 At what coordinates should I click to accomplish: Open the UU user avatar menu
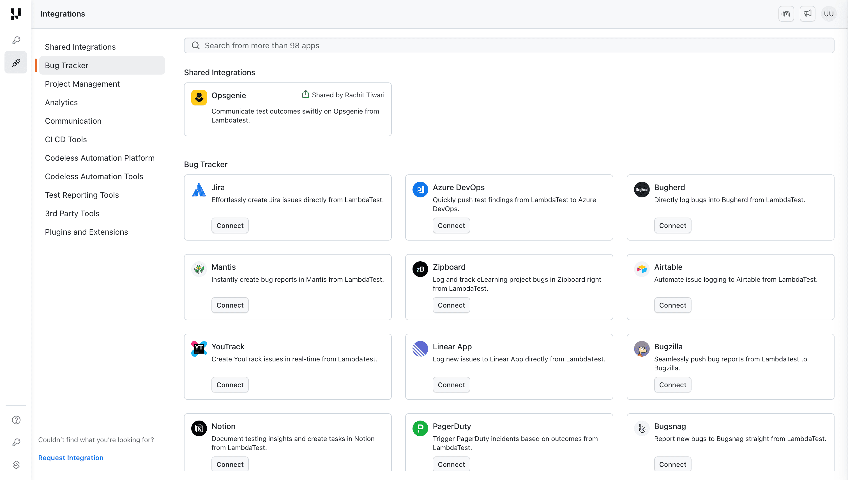pos(829,13)
